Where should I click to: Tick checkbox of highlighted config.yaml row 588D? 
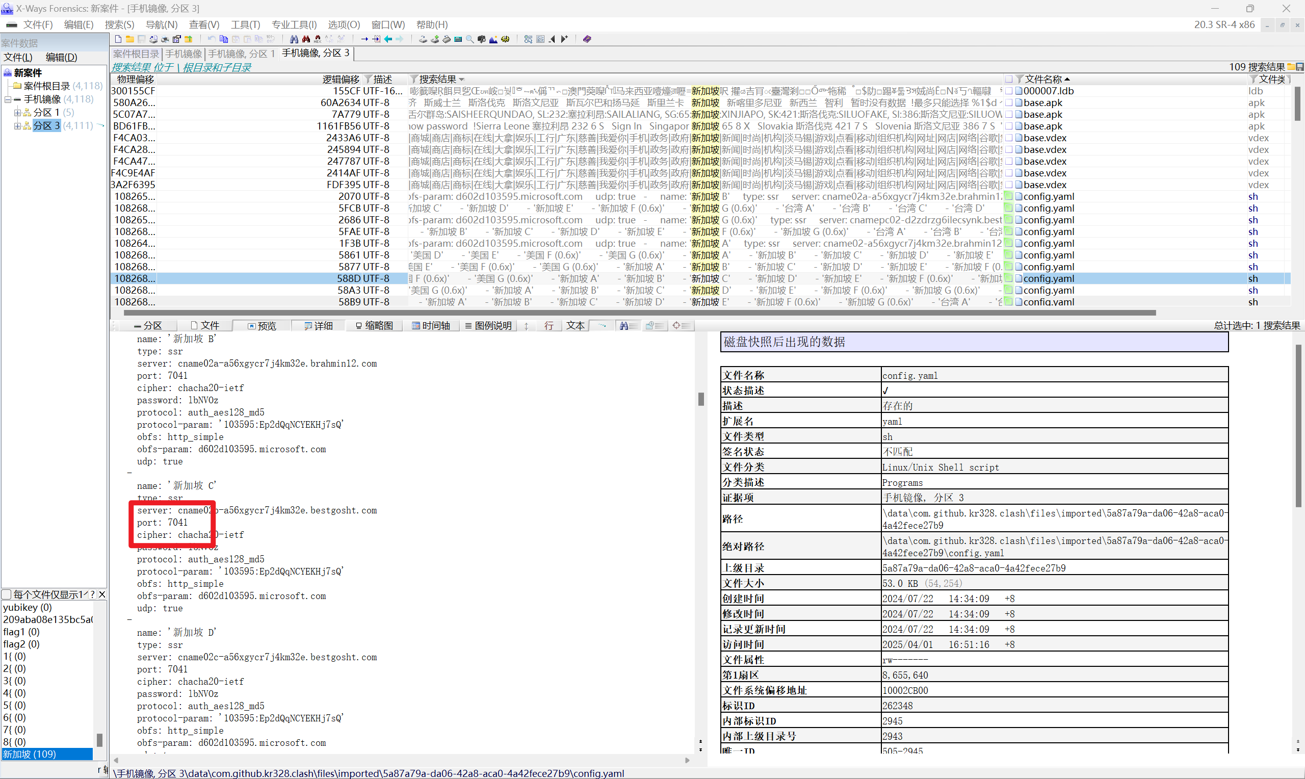coord(1008,279)
